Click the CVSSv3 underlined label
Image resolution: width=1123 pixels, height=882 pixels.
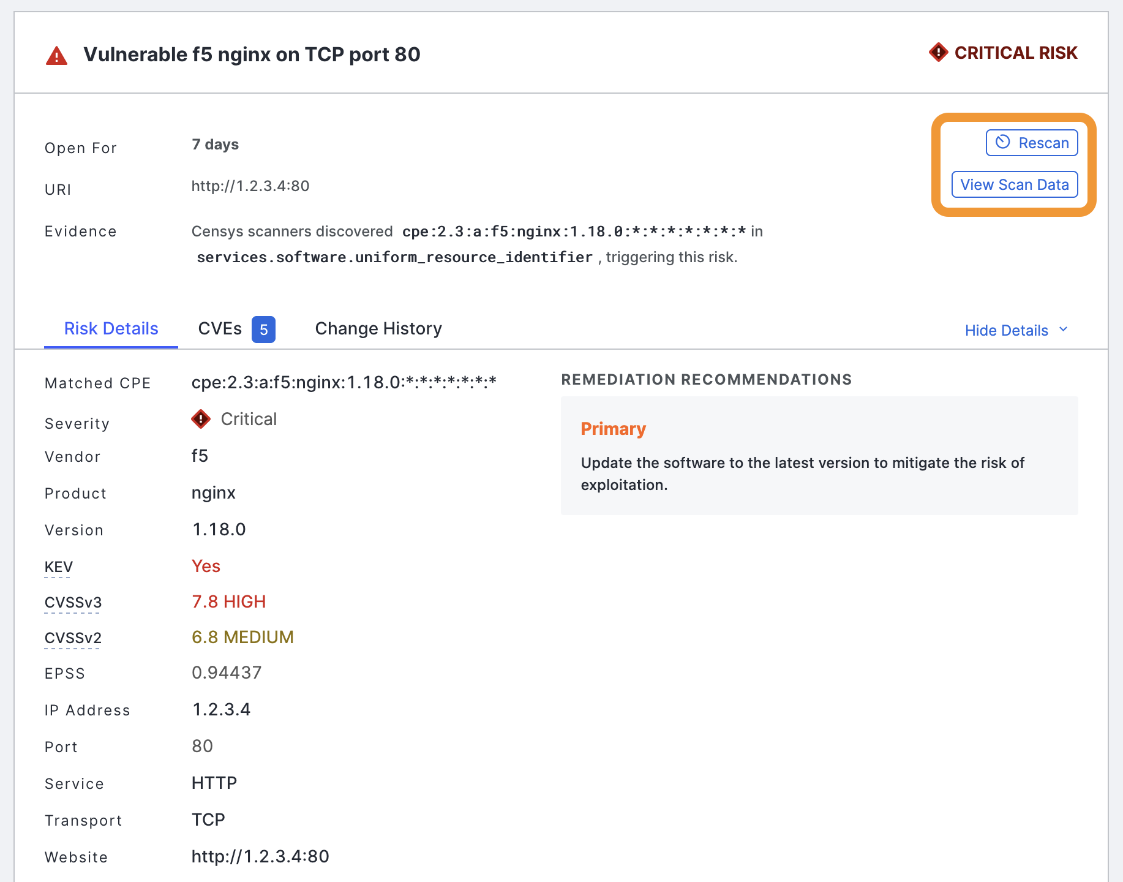(x=73, y=603)
